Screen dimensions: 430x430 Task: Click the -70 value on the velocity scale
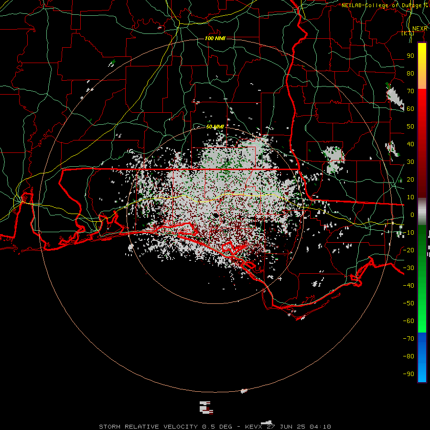click(408, 339)
